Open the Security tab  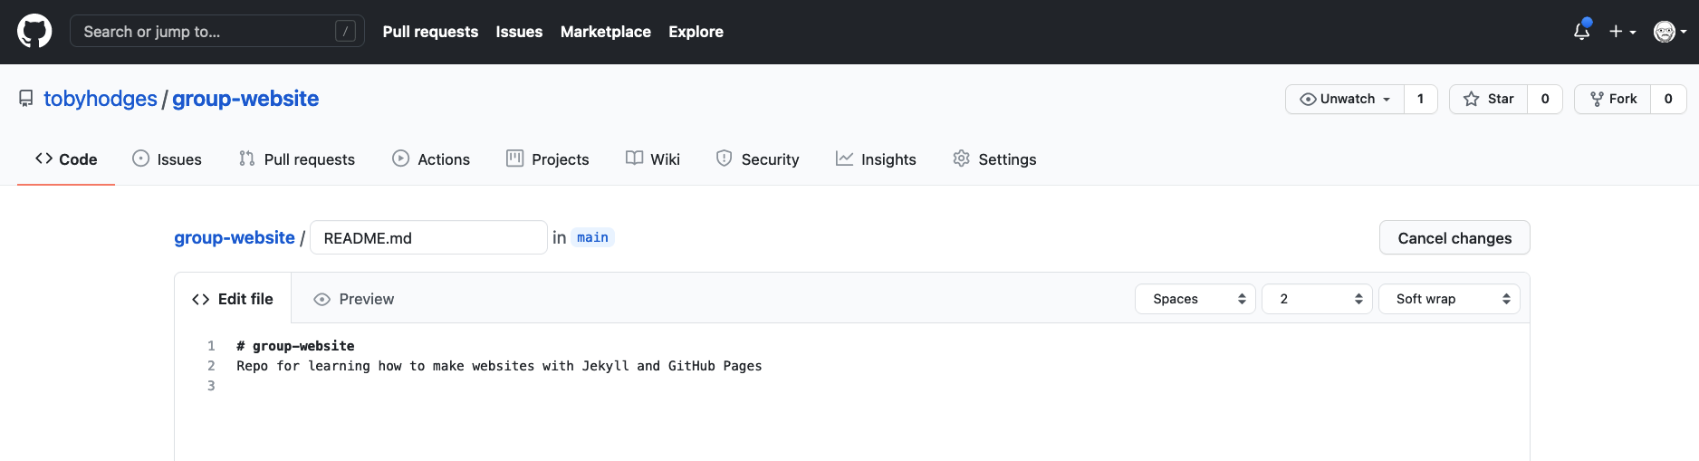[758, 159]
